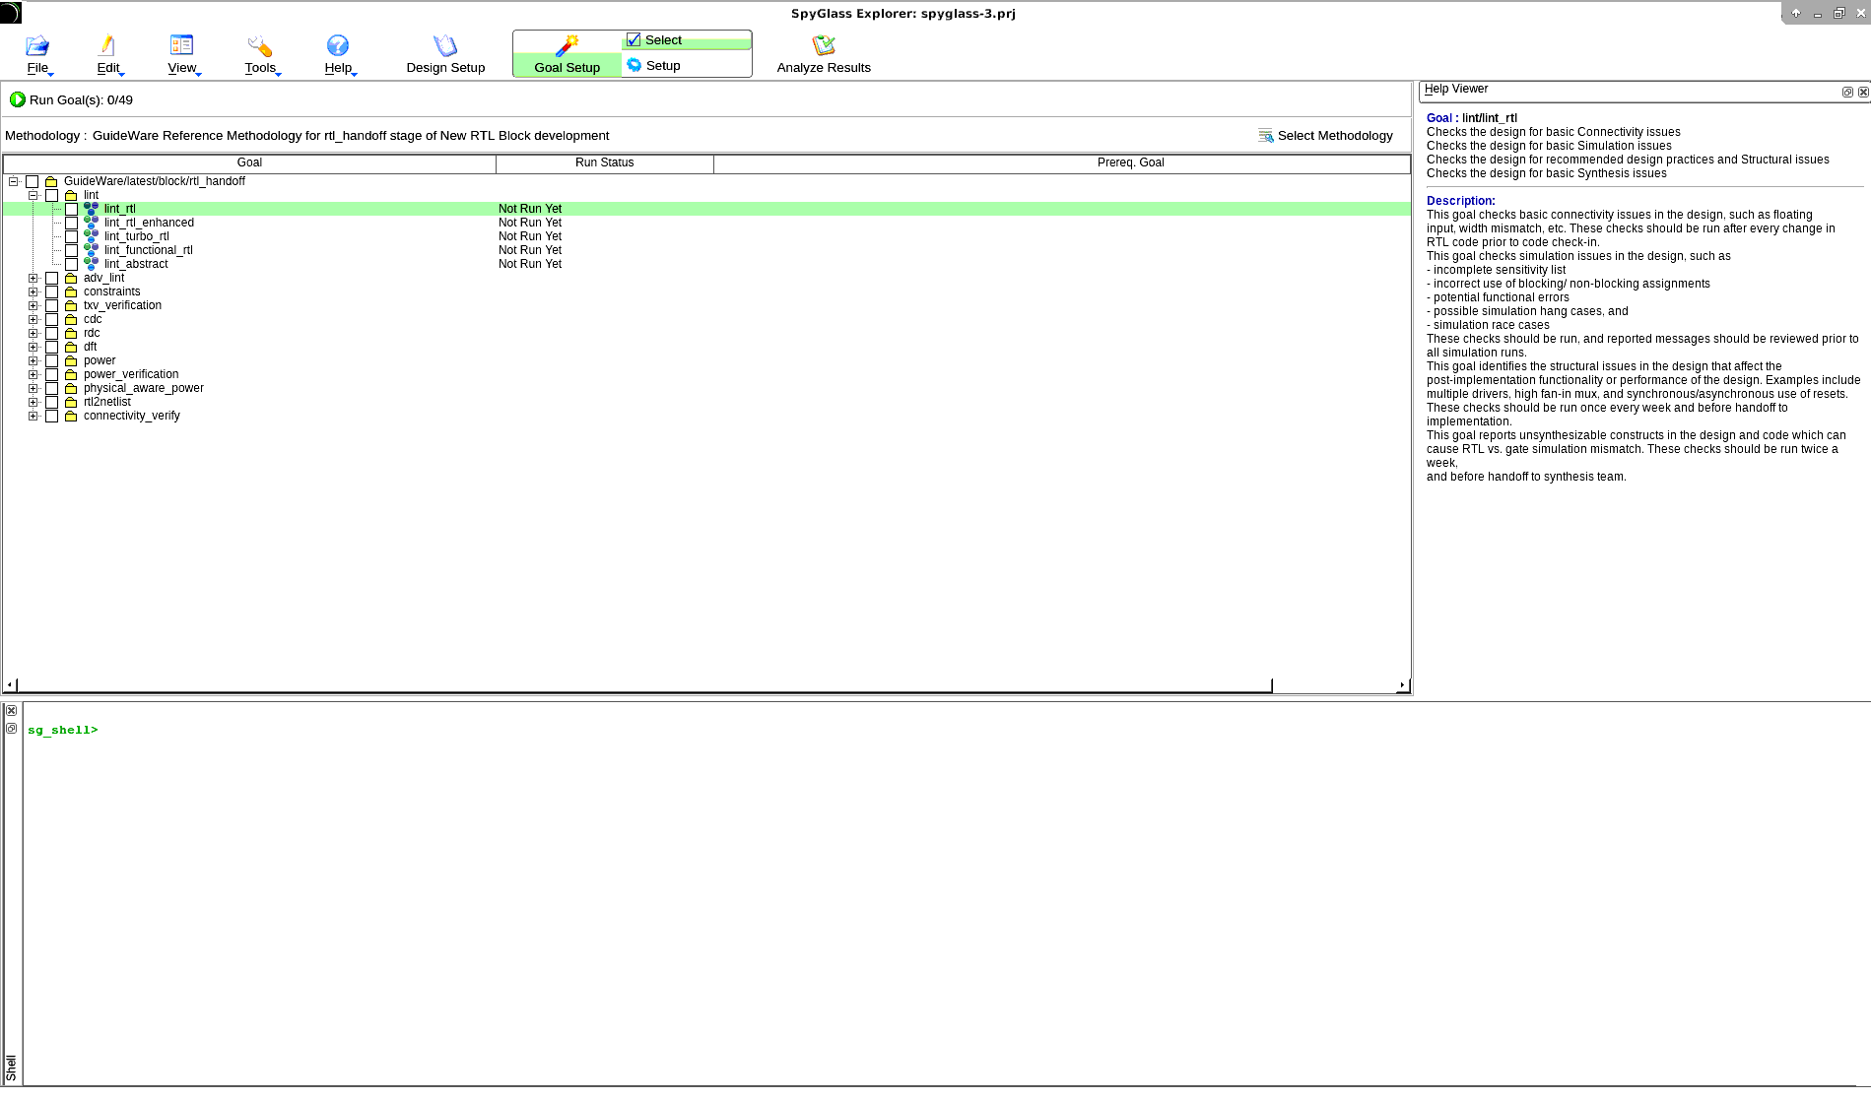Click the Goal column header

(249, 162)
